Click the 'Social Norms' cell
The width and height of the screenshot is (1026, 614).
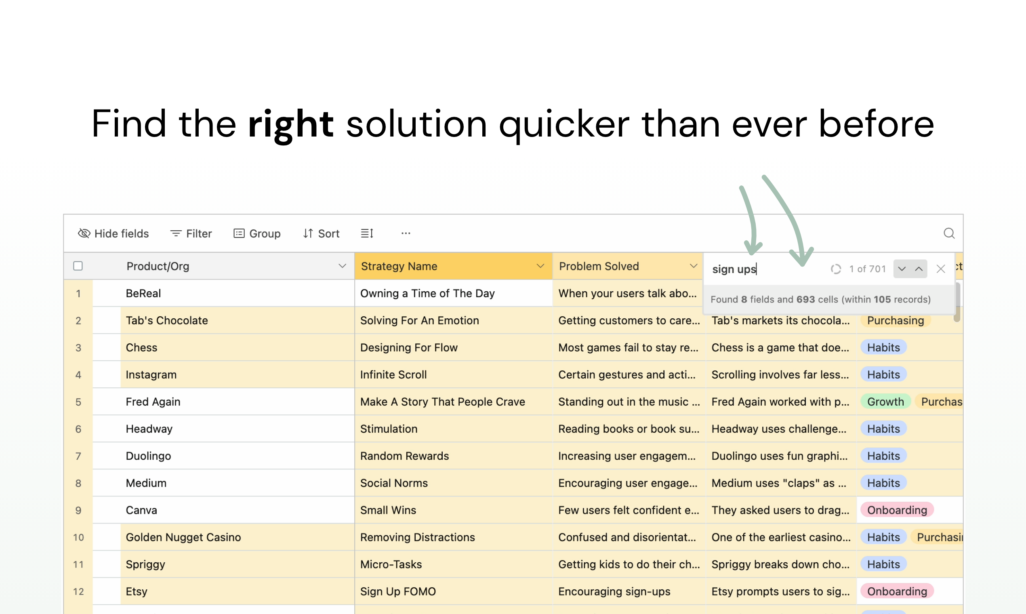coord(454,483)
